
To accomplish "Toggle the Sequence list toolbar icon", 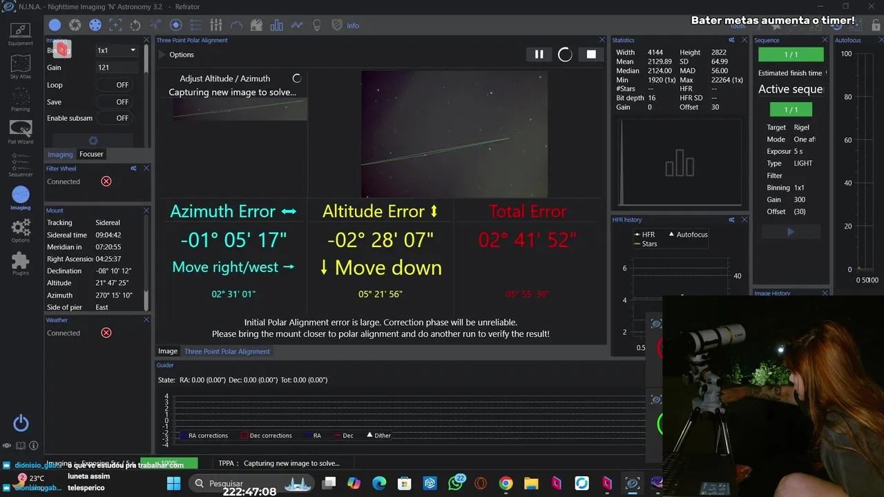I will tap(195, 26).
